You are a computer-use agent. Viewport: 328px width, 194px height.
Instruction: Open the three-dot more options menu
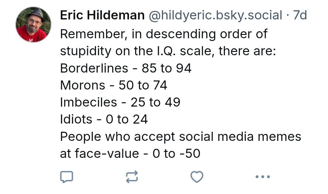(263, 177)
